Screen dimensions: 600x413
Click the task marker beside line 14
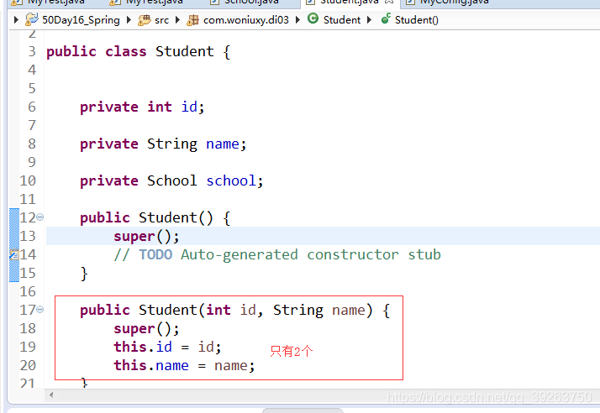14,254
